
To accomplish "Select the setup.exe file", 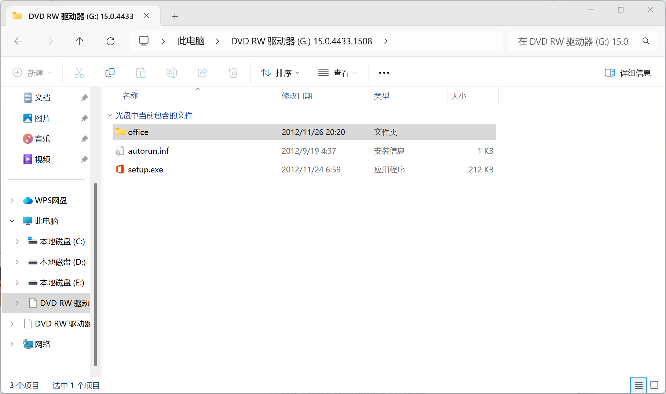I will pyautogui.click(x=145, y=169).
